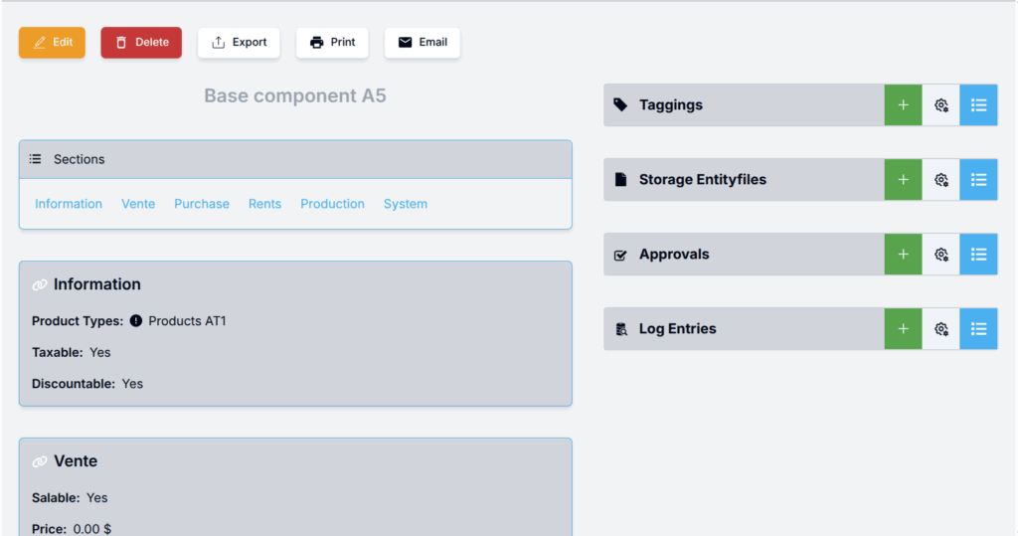Go to the Production section link
The width and height of the screenshot is (1018, 536).
(332, 204)
